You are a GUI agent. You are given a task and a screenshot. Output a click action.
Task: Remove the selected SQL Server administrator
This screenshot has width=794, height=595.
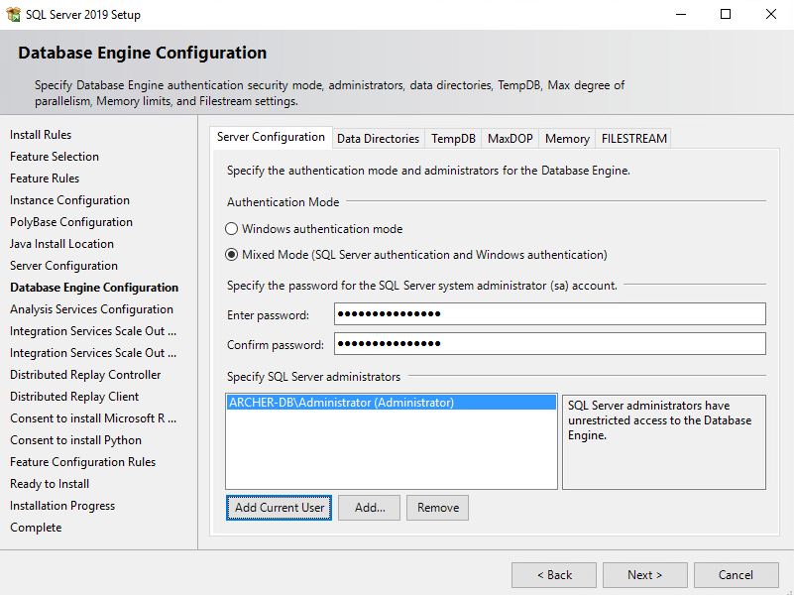[x=437, y=508]
